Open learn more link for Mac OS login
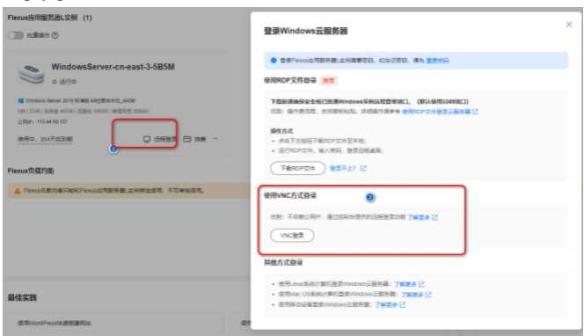Image resolution: width=584 pixels, height=336 pixels. pyautogui.click(x=412, y=295)
